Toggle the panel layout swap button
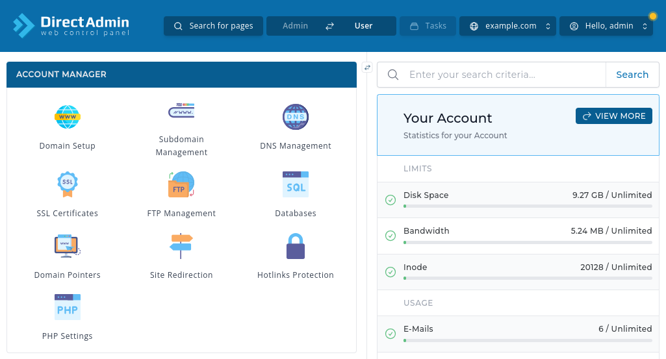 [x=367, y=67]
